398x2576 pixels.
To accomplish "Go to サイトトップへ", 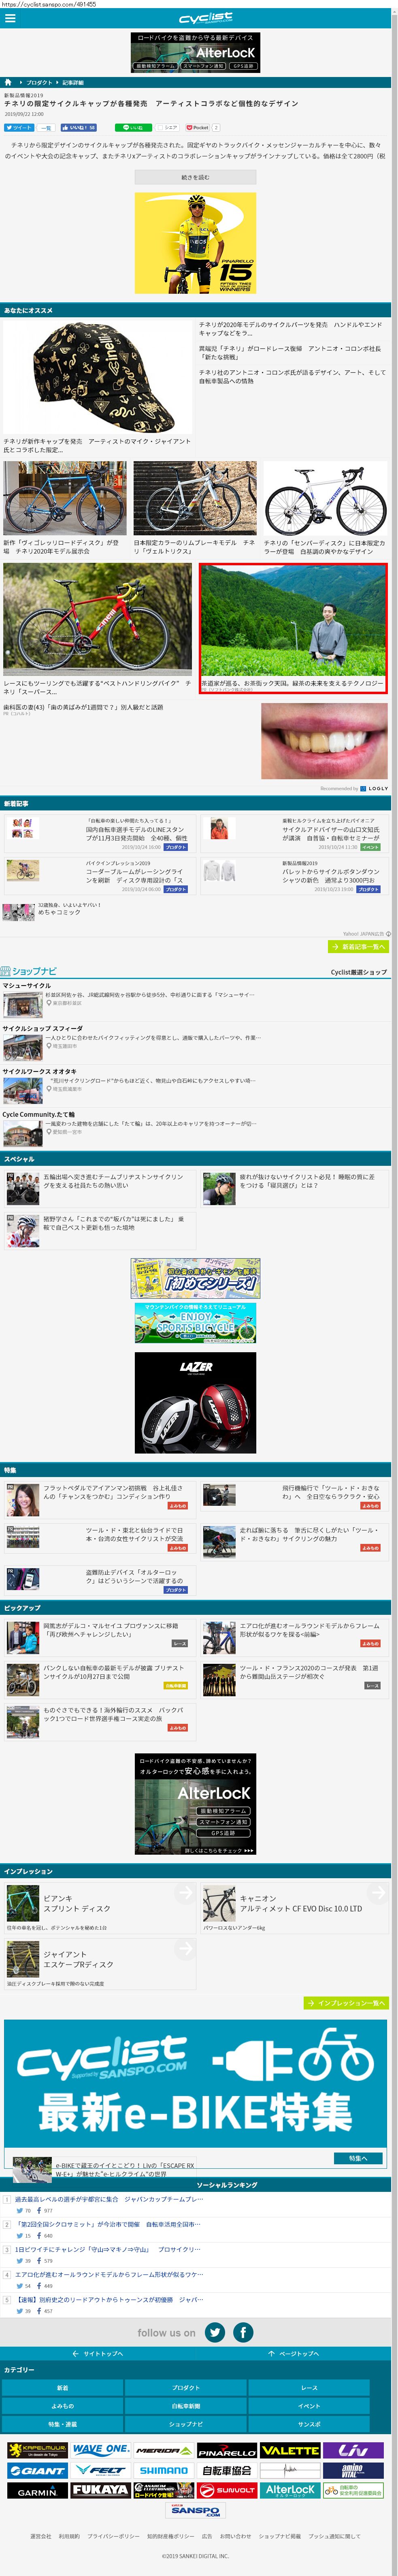I will [98, 2354].
